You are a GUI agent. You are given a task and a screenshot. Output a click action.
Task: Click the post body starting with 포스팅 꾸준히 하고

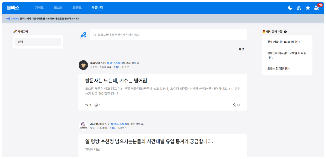click(163, 91)
